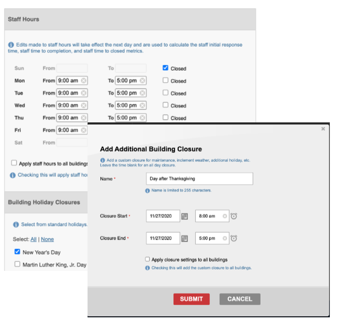Screen dimensions: 346x336
Task: Mark Wednesday as Closed
Action: point(166,105)
